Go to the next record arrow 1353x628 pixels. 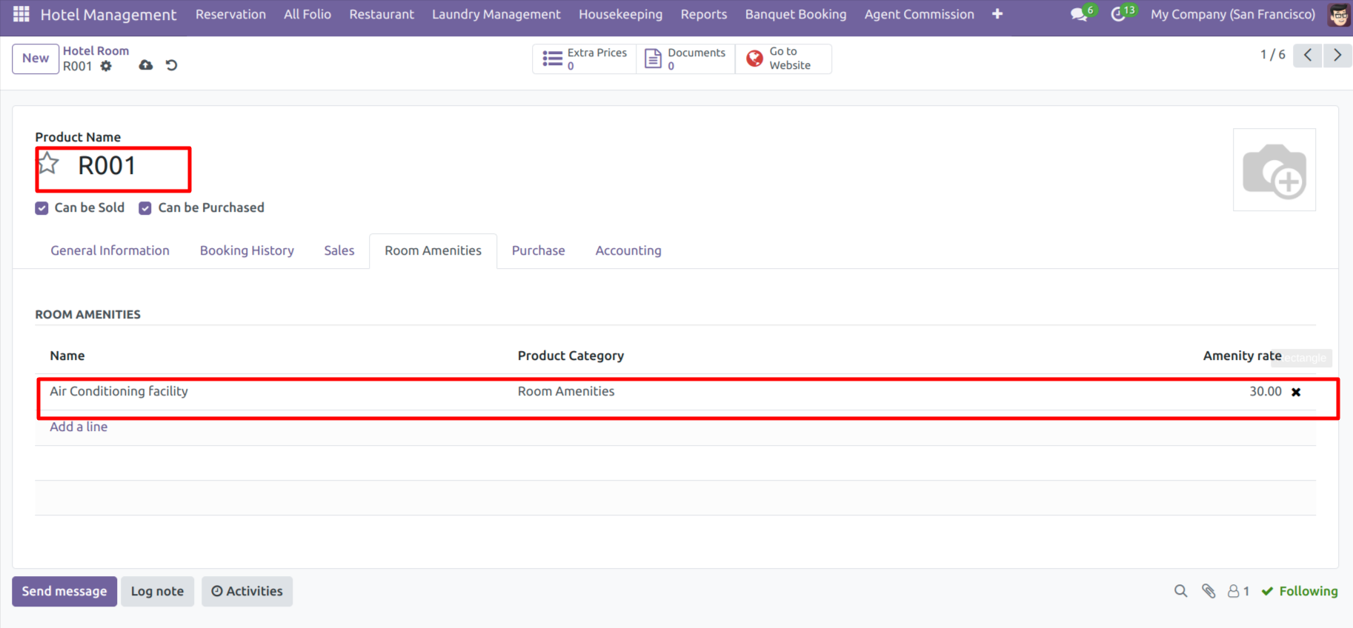tap(1337, 56)
